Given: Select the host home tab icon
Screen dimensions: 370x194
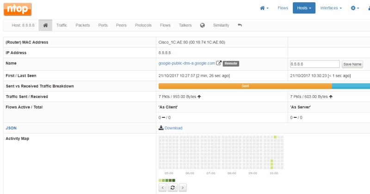Looking at the screenshot, I should (x=45, y=25).
